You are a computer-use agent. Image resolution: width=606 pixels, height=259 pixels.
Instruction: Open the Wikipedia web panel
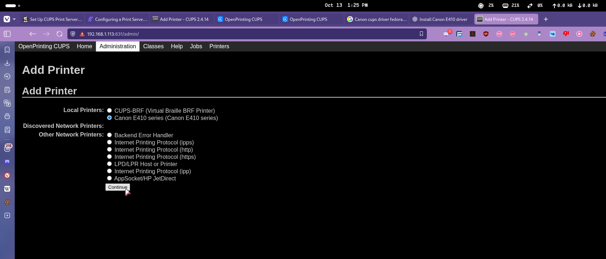pyautogui.click(x=7, y=189)
